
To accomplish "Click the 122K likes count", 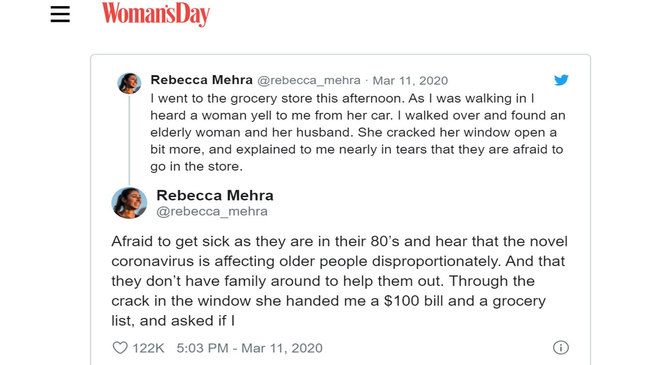I will [x=149, y=348].
